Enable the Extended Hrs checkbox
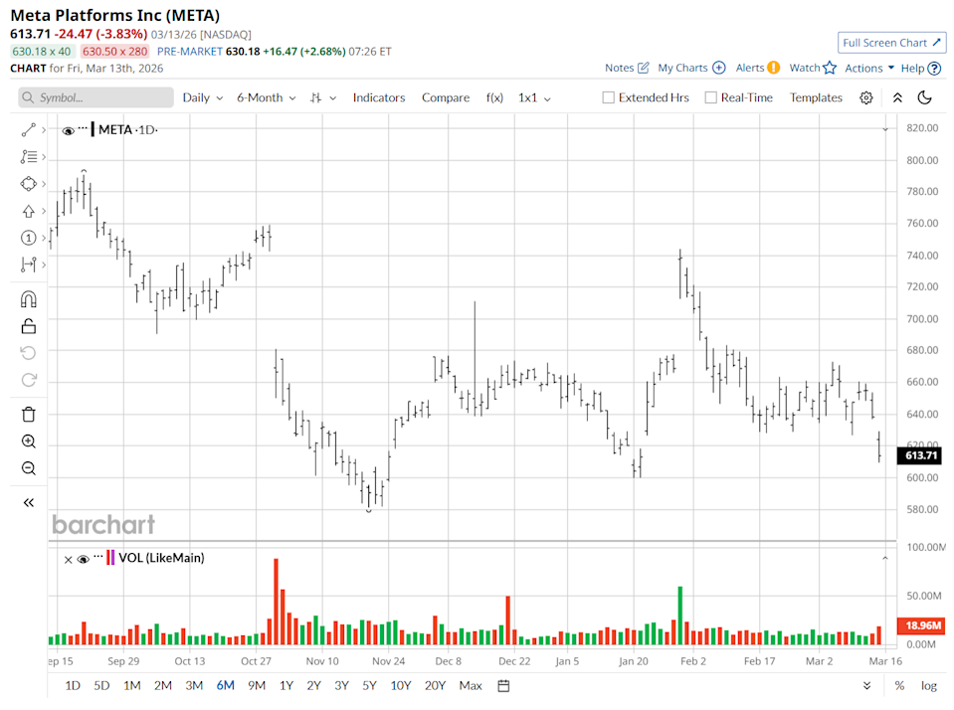 pyautogui.click(x=608, y=97)
